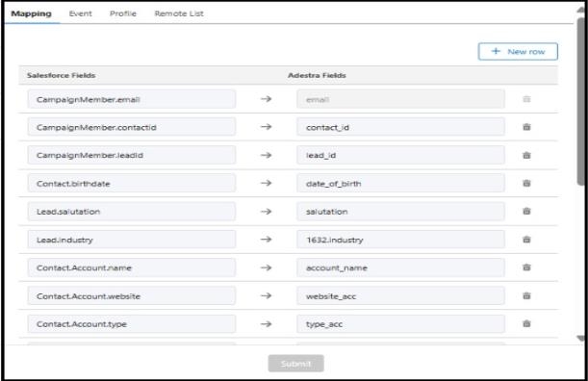This screenshot has height=381, width=588.
Task: Delete the date_of_birth mapping row
Action: (526, 184)
